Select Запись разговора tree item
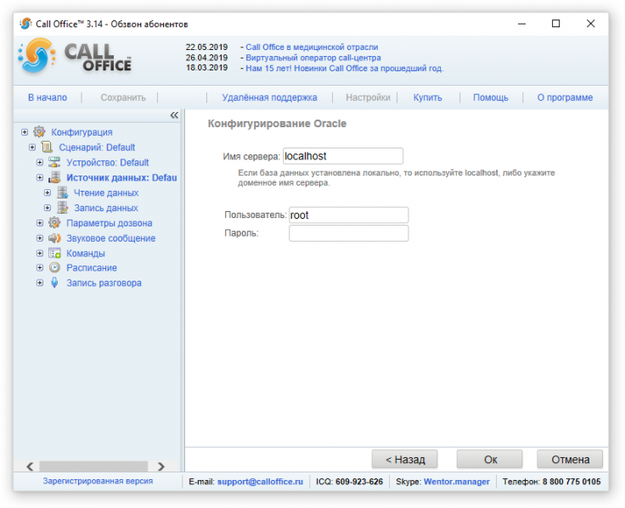The image size is (625, 508). click(104, 282)
